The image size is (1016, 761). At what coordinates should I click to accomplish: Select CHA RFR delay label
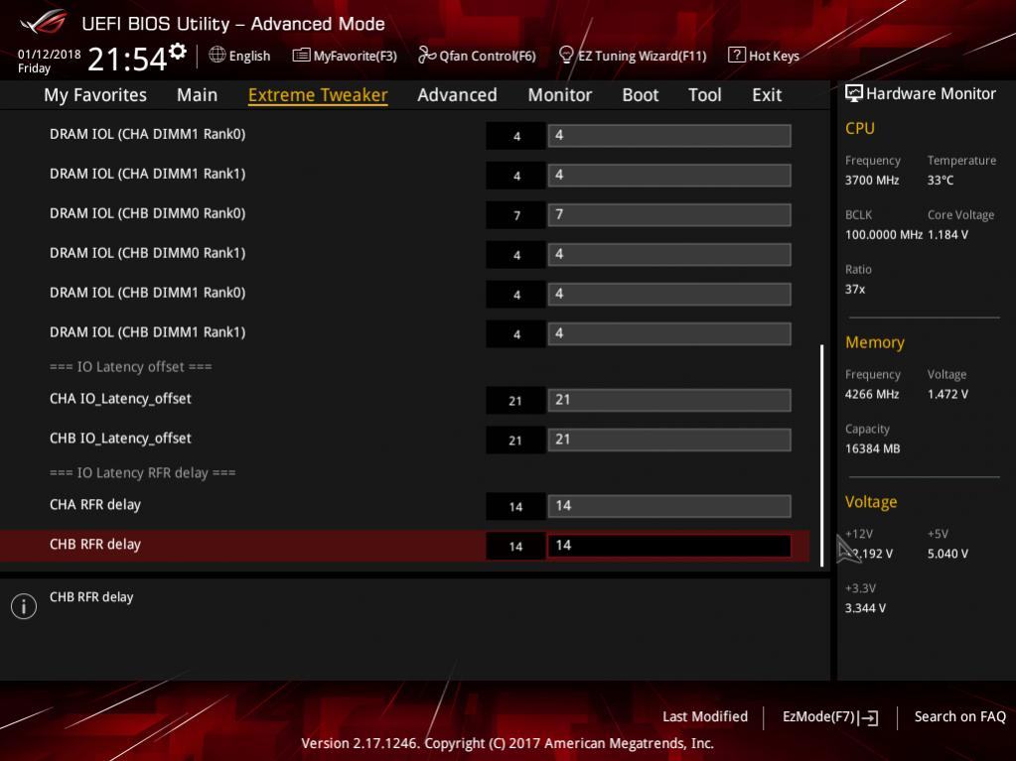(95, 505)
